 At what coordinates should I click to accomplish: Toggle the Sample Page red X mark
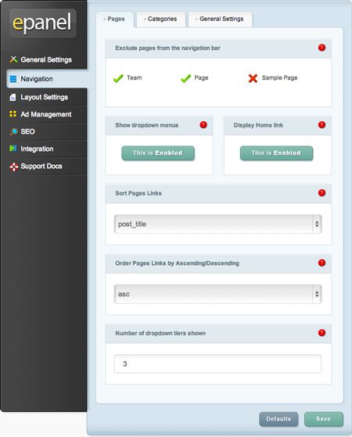click(x=253, y=78)
